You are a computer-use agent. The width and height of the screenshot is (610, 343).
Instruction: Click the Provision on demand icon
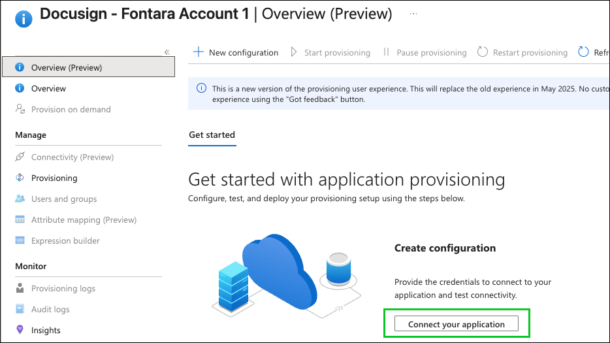point(20,109)
